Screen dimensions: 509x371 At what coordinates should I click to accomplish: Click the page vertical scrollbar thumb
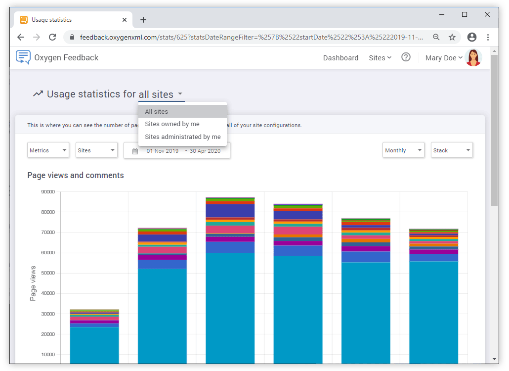click(x=494, y=130)
